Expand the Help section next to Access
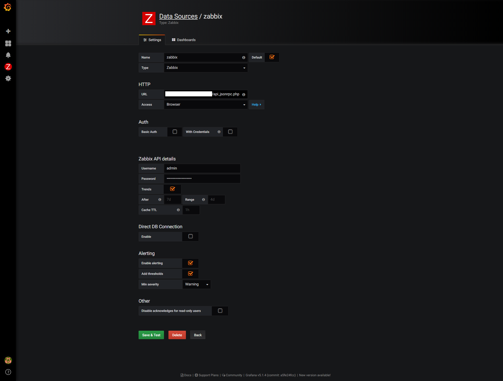This screenshot has width=503, height=381. pos(257,105)
